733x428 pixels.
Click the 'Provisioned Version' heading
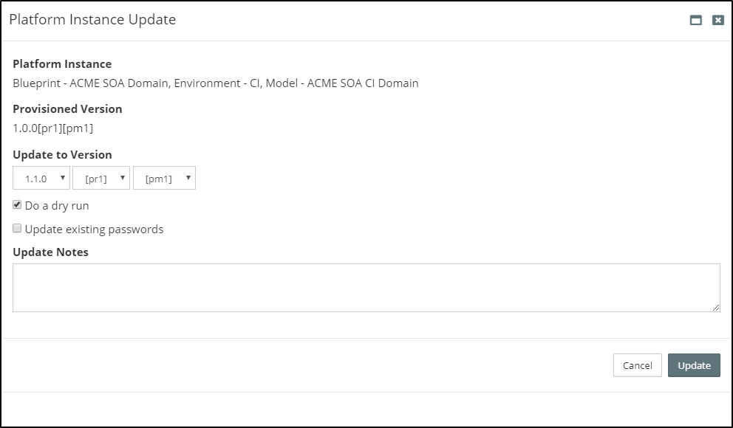pyautogui.click(x=67, y=109)
